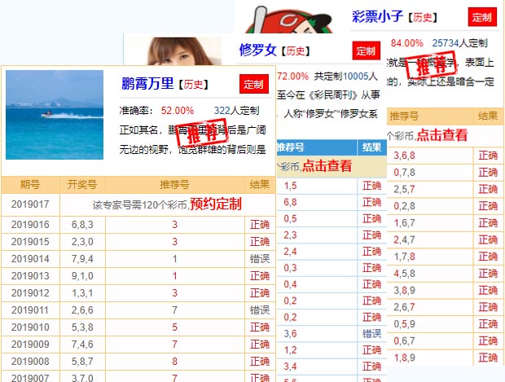Screen dimensions: 505x382
Task: Click the 彩票小子 expert name
Action: [377, 15]
